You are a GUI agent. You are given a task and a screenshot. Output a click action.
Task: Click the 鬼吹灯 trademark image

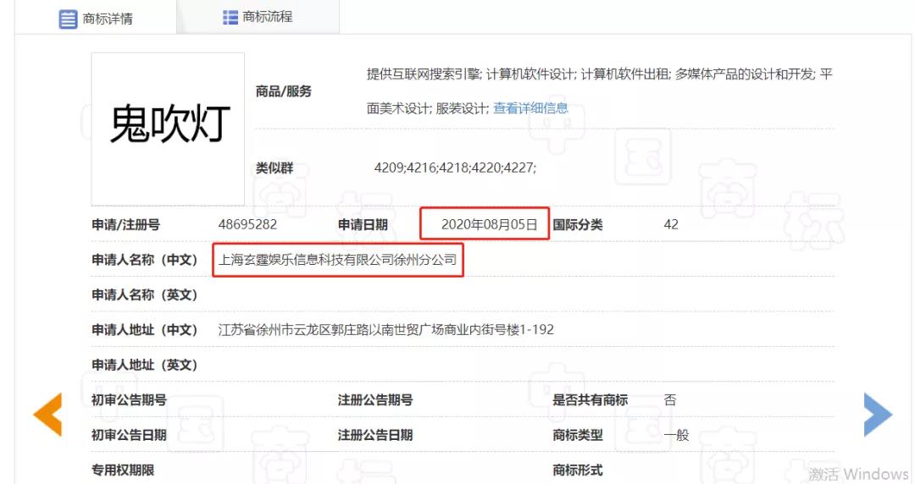(169, 127)
